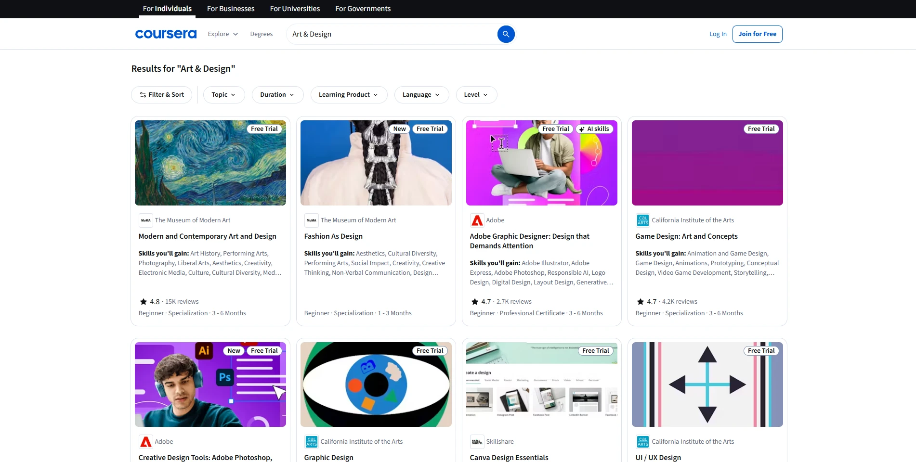Click the Log In link
This screenshot has width=916, height=462.
pyautogui.click(x=717, y=34)
